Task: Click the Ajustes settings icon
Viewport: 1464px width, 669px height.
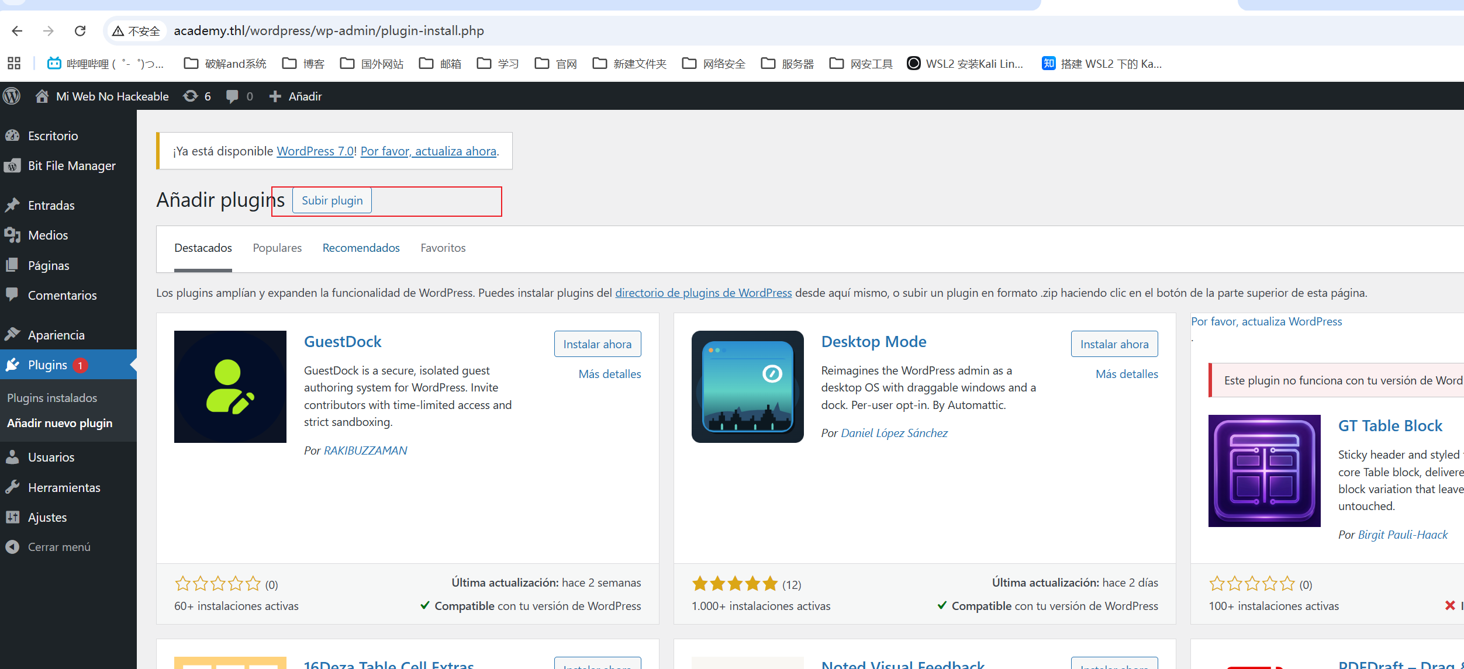Action: [x=12, y=517]
